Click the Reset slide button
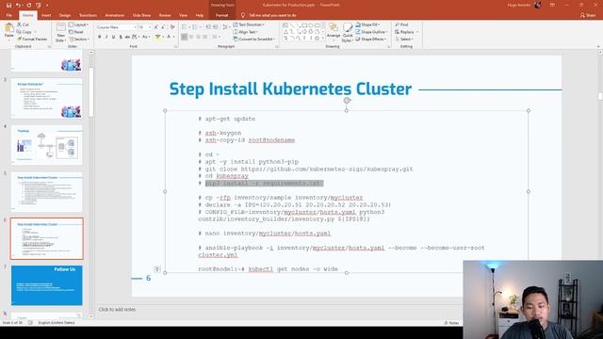This screenshot has height=339, width=603. tap(76, 32)
